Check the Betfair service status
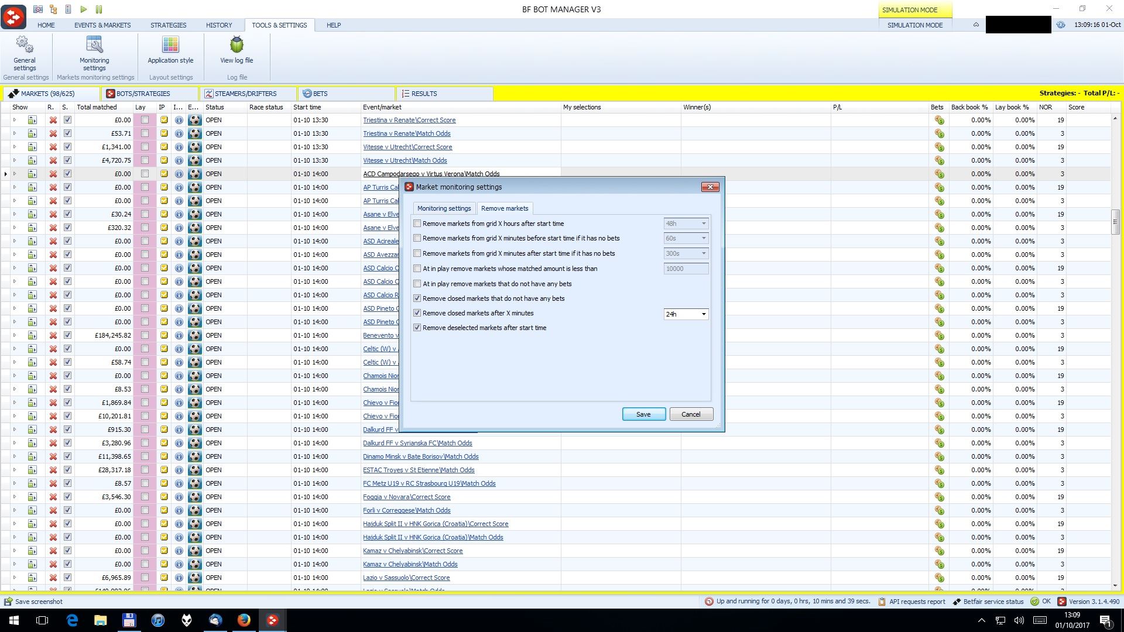The height and width of the screenshot is (632, 1124). point(988,602)
